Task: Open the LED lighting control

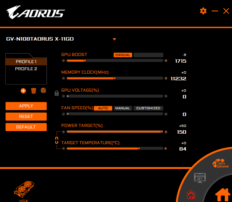Action: coord(191,195)
